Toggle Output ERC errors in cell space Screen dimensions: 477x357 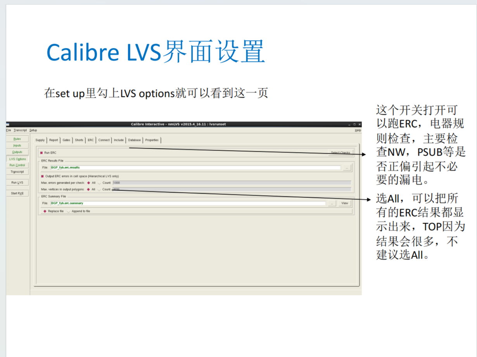42,176
